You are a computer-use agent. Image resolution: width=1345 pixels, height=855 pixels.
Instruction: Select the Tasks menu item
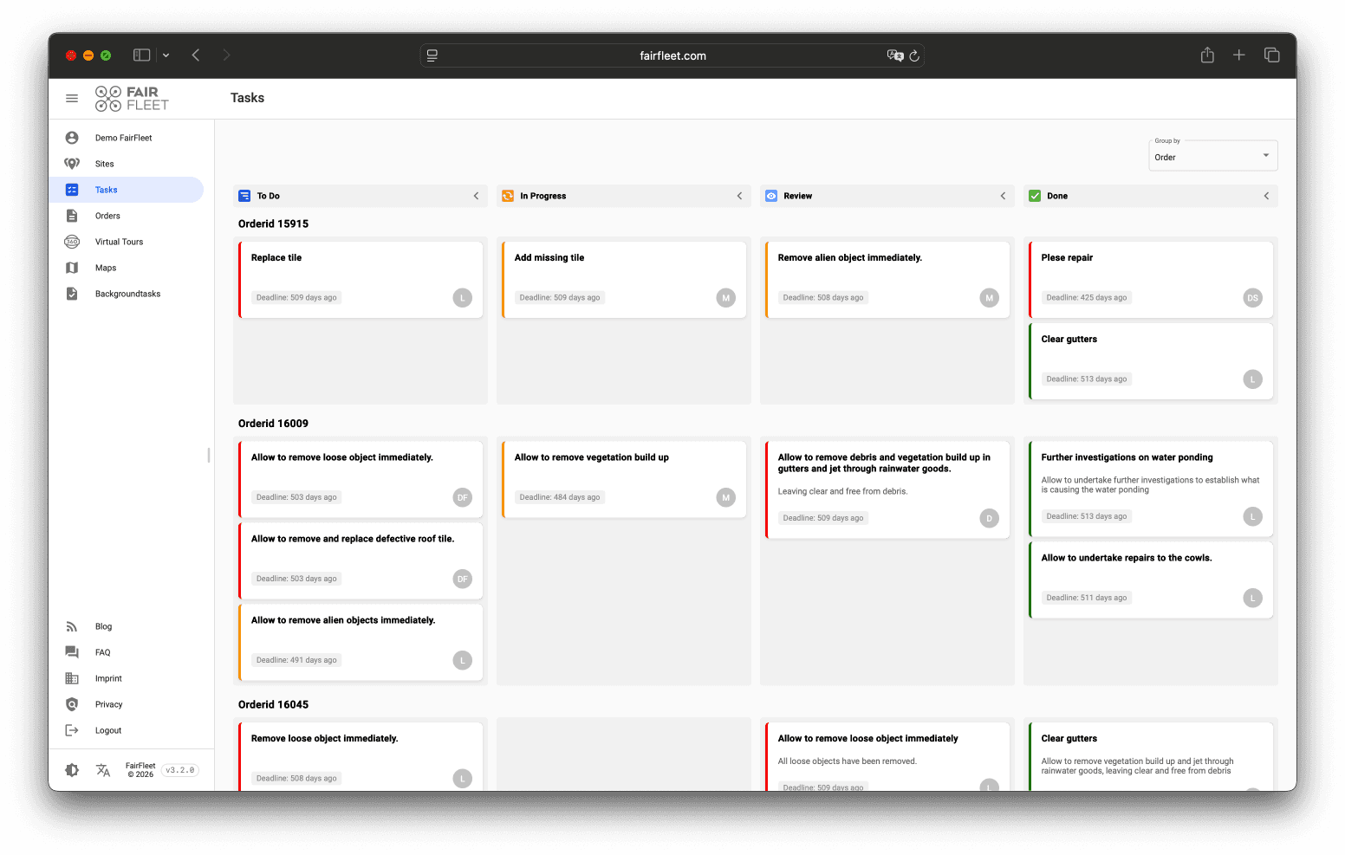[106, 189]
